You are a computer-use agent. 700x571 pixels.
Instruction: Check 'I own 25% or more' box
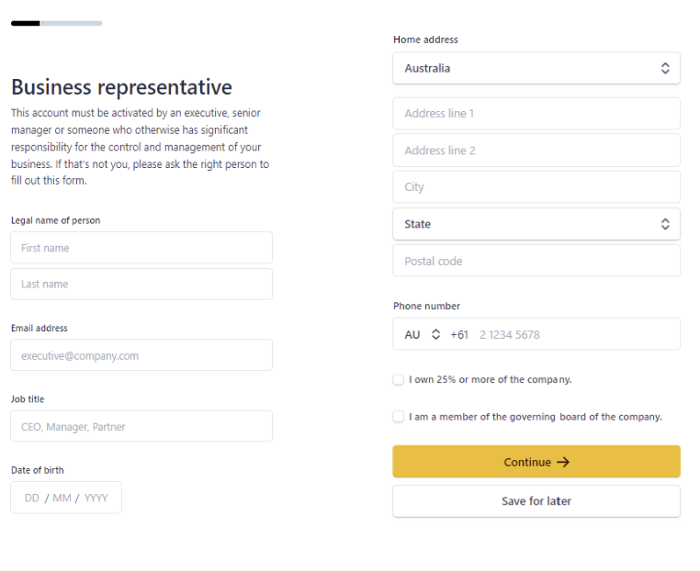(x=399, y=380)
